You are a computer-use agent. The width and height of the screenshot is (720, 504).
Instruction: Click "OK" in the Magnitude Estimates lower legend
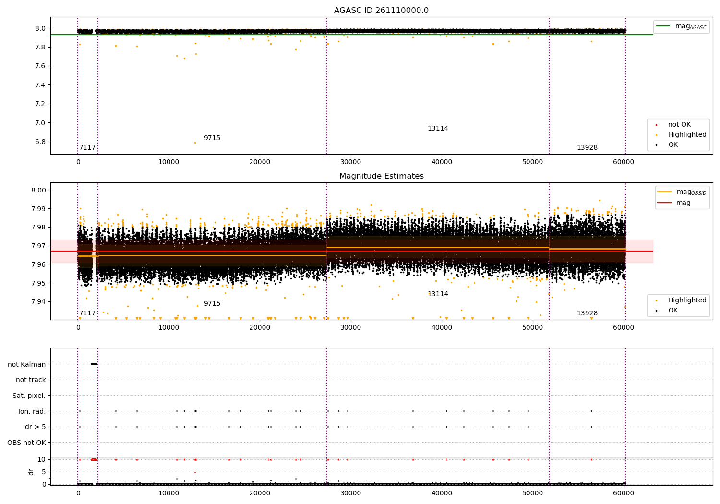tap(673, 311)
